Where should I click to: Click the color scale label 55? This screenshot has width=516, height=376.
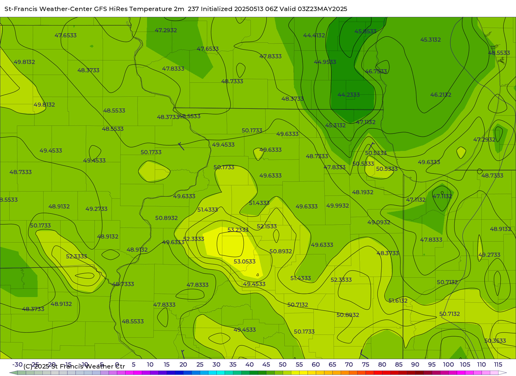pos(299,365)
